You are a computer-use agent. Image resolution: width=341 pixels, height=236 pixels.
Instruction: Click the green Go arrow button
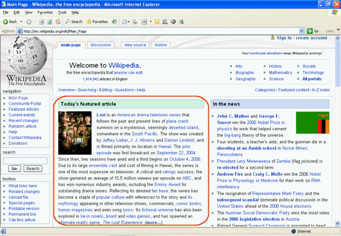point(309,31)
